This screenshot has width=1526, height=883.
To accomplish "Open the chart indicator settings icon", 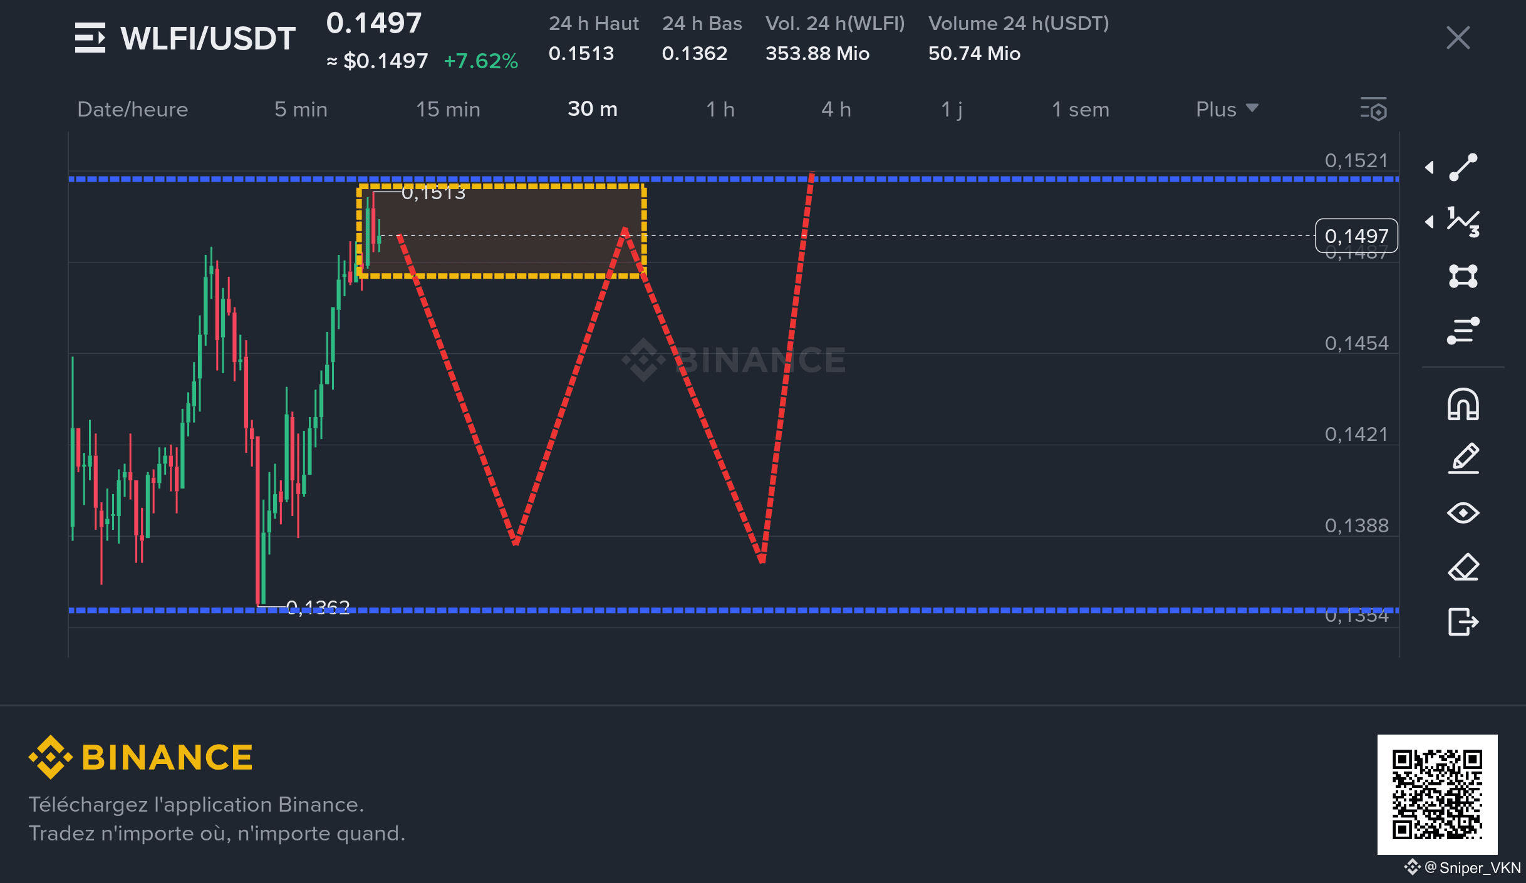I will pos(1374,110).
